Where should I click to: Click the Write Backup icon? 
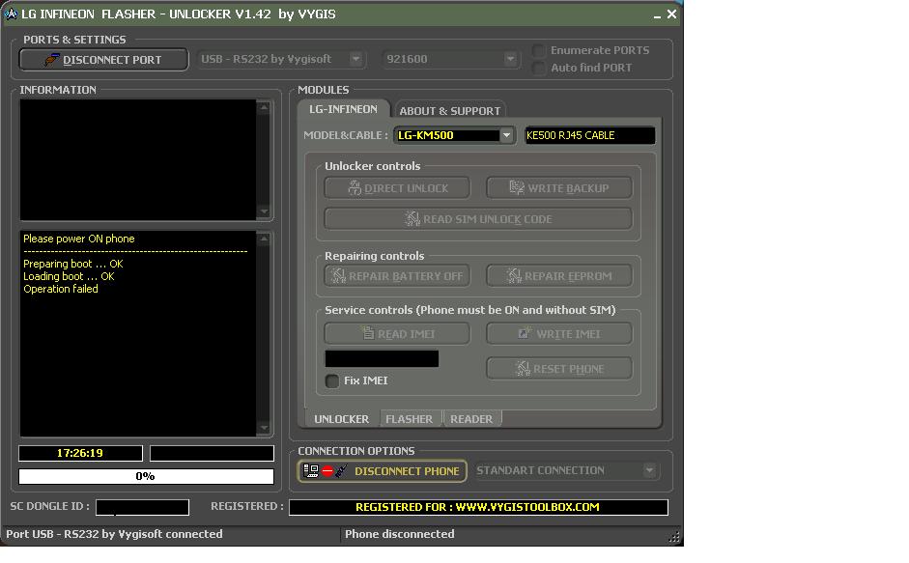517,187
